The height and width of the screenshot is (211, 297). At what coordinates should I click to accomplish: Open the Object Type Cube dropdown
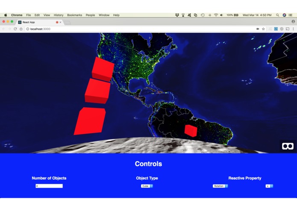point(147,186)
